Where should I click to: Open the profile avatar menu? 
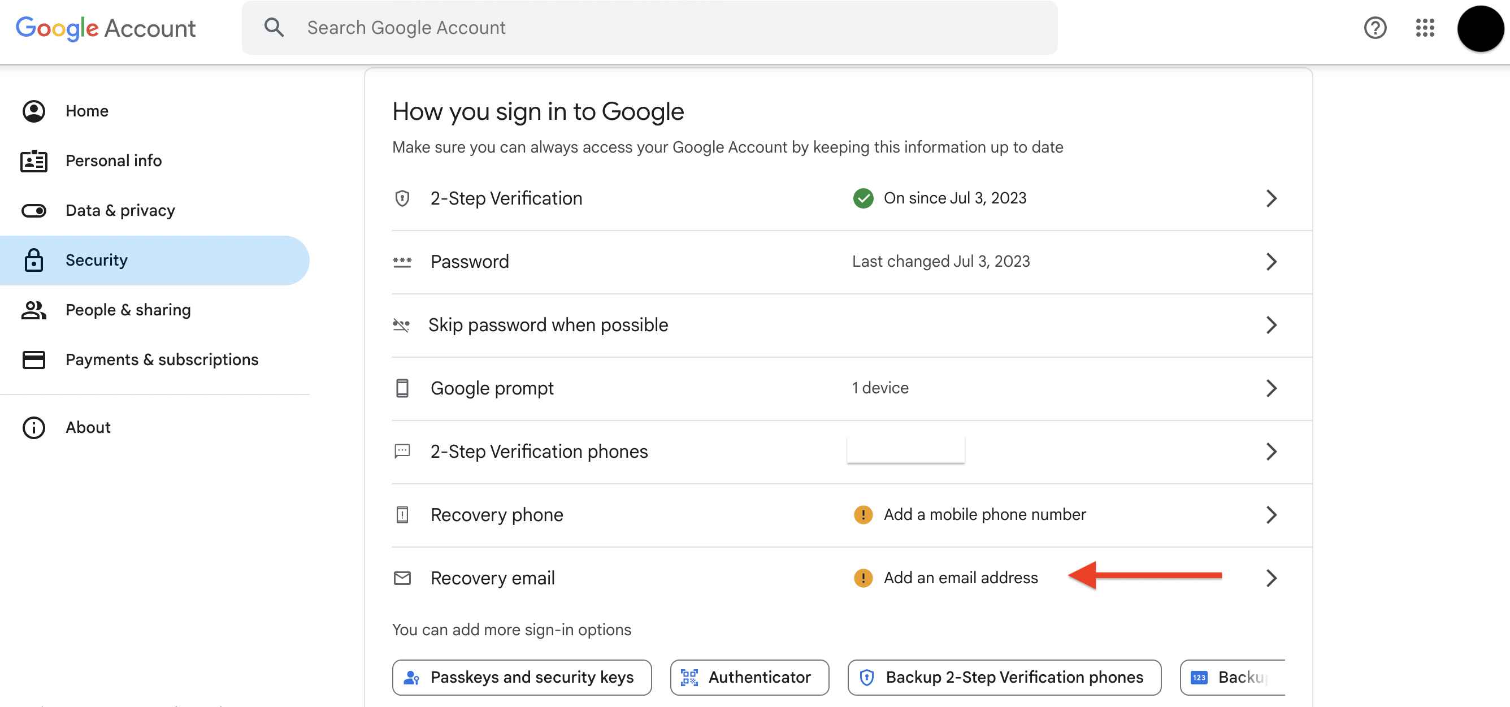coord(1480,28)
